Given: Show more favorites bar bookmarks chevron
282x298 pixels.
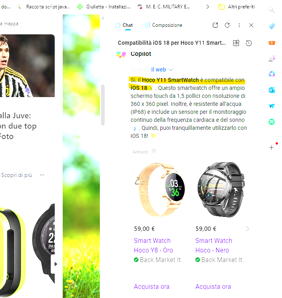Looking at the screenshot, I should [x=208, y=7].
